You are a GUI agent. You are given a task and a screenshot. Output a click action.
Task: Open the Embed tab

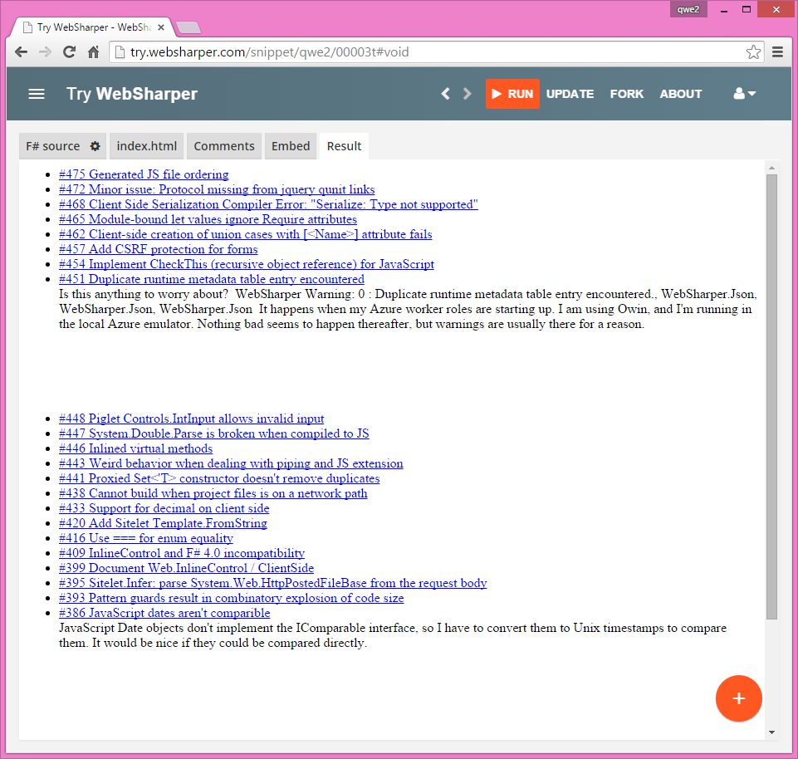(291, 146)
